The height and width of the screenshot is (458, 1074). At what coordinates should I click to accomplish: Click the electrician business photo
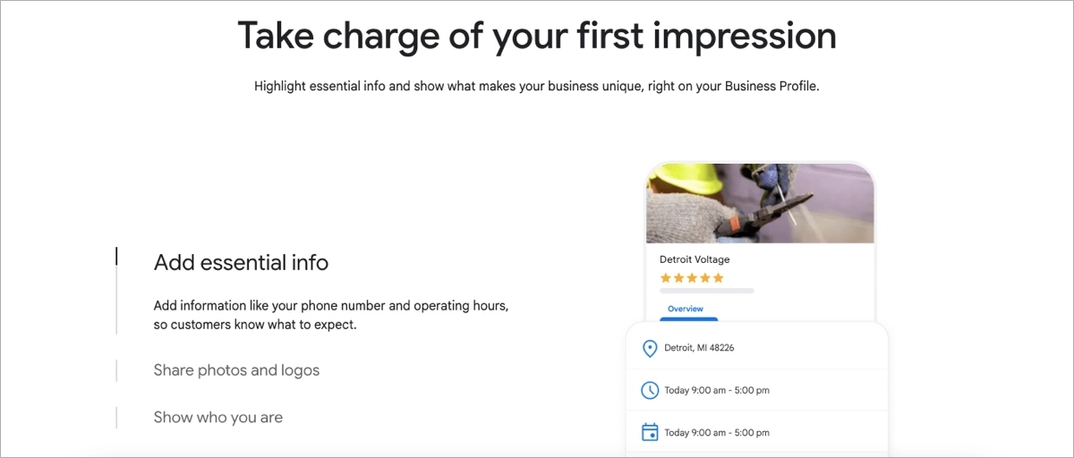(760, 203)
